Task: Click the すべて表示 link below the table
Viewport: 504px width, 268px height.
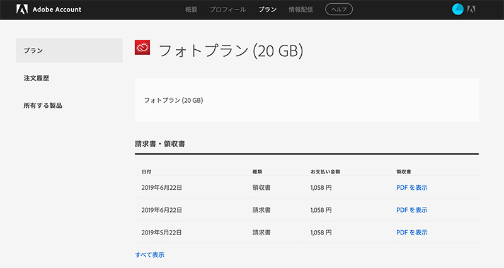Action: 149,255
